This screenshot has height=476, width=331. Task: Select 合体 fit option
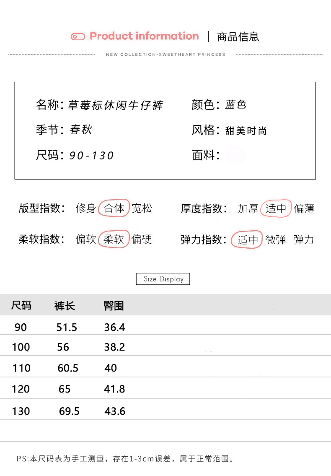[x=114, y=208]
